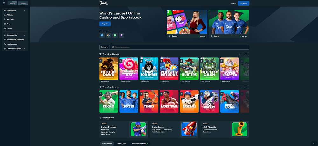Select the Race Leaderboard tab
Screen dimensions: 318x146
(140, 143)
